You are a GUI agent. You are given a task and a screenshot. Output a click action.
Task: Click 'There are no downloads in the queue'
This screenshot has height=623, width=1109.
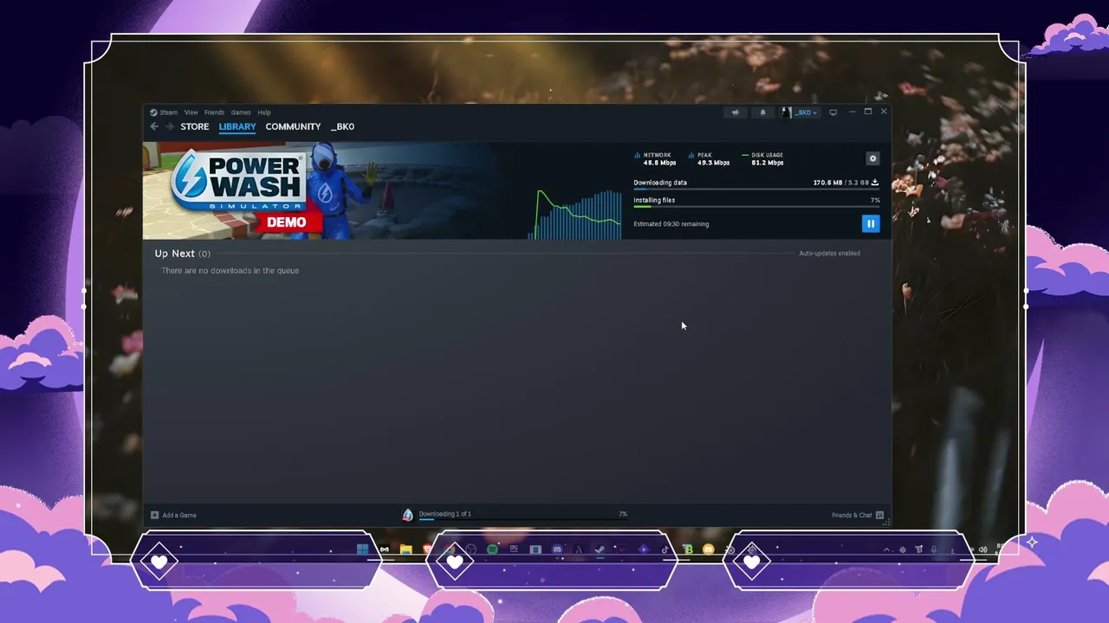tap(230, 271)
